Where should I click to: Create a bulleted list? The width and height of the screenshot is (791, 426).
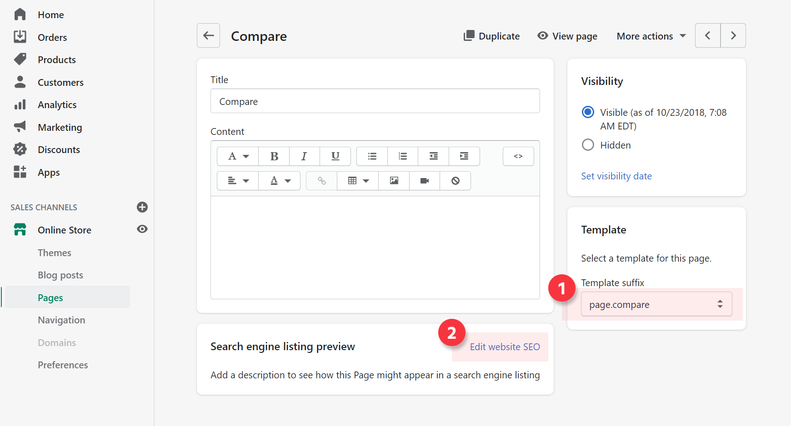(372, 156)
